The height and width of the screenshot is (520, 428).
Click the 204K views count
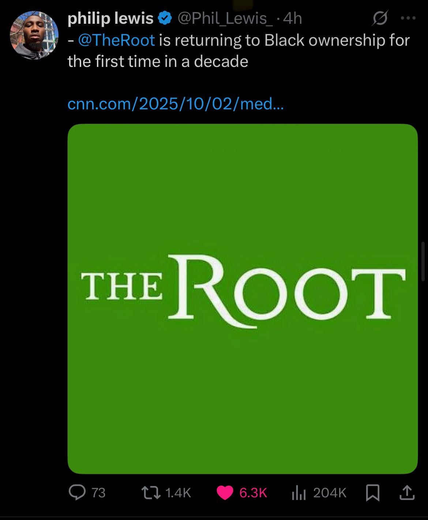330,493
